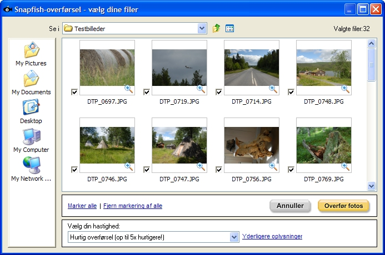This screenshot has height=255, width=385.
Task: Zoom into DTP_0697.JPG with magnifier icon
Action: click(129, 89)
